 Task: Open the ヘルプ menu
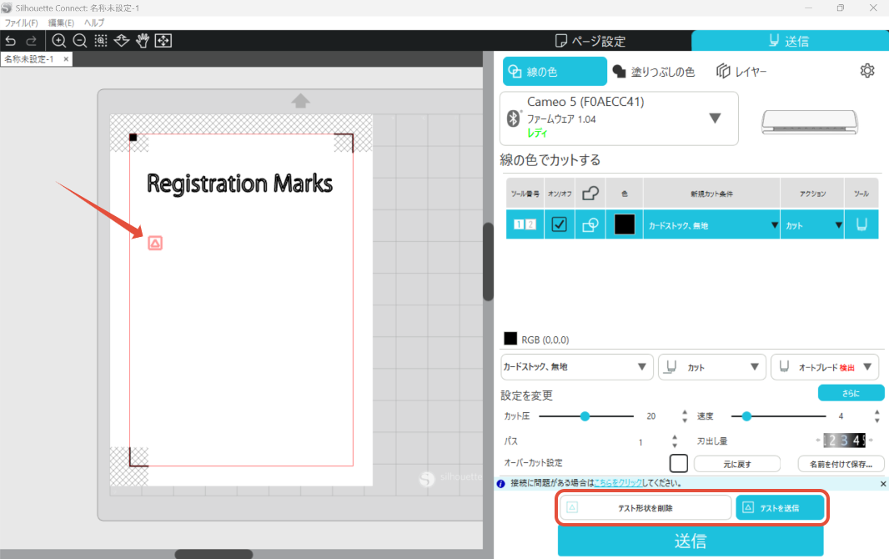coord(94,23)
